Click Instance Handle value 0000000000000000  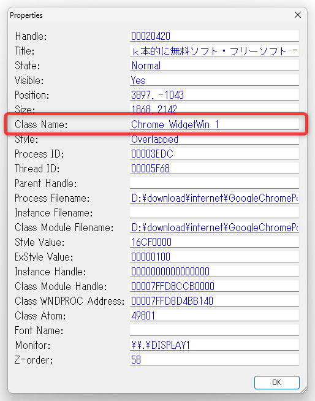tap(214, 272)
